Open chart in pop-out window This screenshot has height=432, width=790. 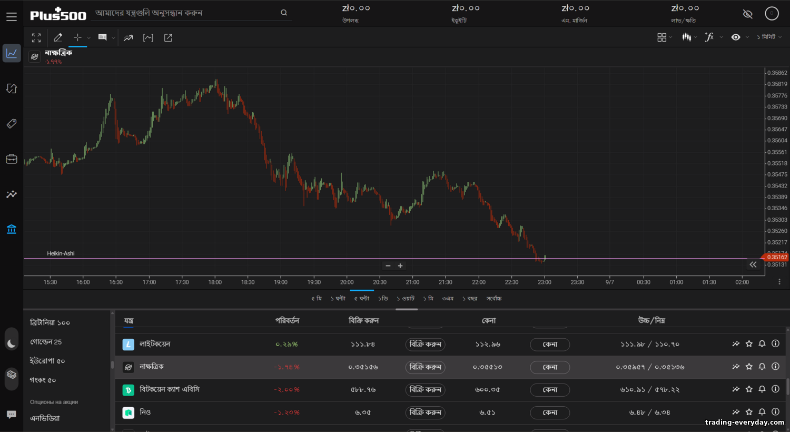[168, 37]
